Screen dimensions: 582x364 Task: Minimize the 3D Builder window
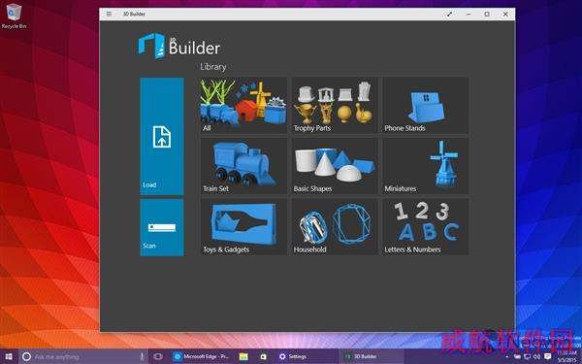pos(469,15)
